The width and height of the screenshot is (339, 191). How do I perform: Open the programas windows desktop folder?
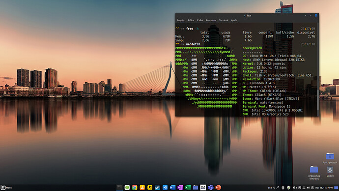[x=314, y=173]
